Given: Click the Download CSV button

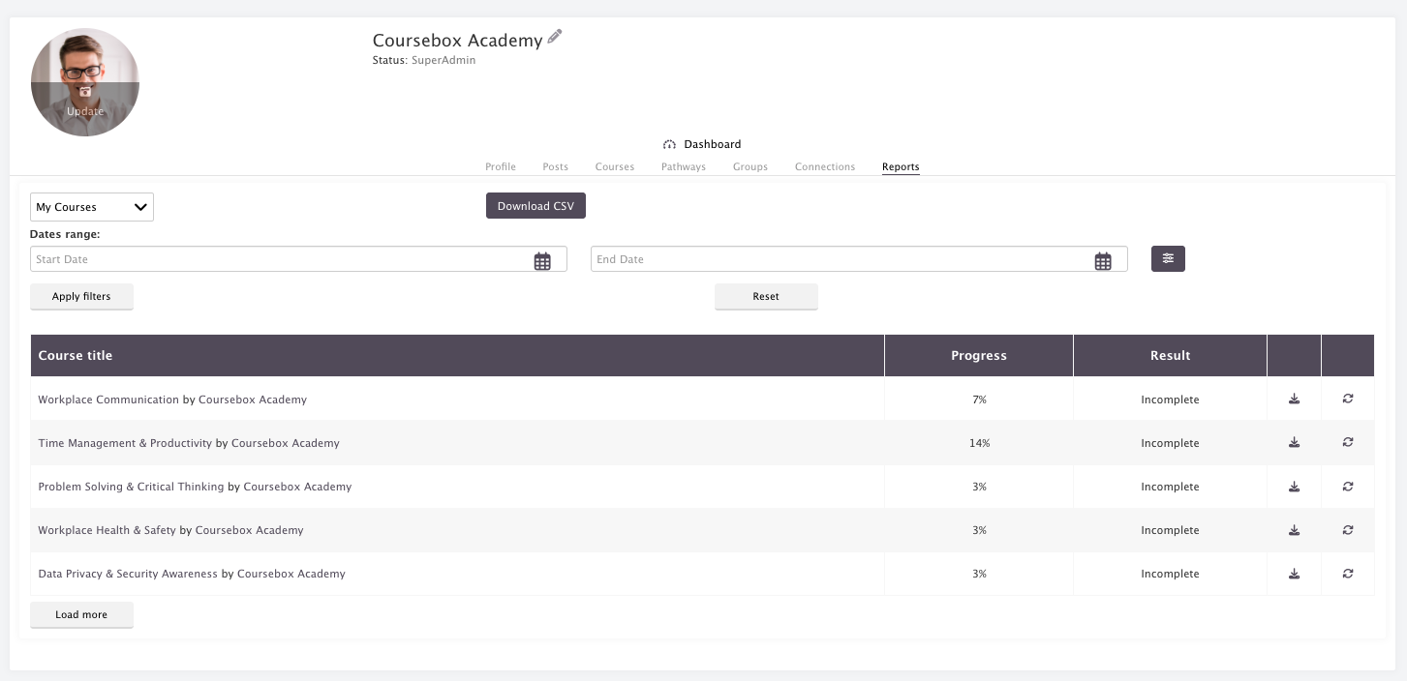Looking at the screenshot, I should (535, 206).
